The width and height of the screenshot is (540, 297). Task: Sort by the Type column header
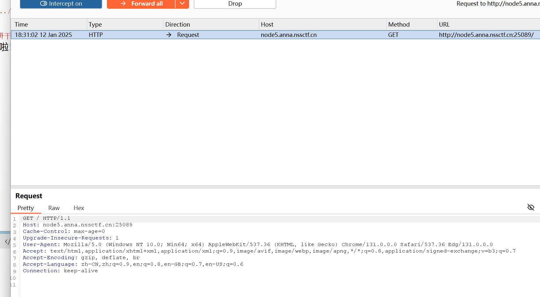pyautogui.click(x=95, y=24)
